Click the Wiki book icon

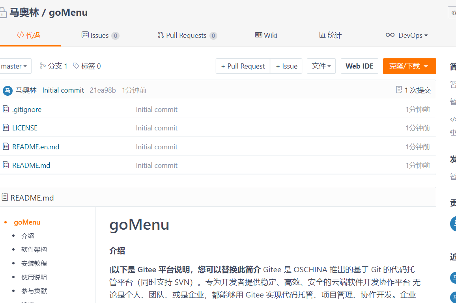(x=258, y=35)
